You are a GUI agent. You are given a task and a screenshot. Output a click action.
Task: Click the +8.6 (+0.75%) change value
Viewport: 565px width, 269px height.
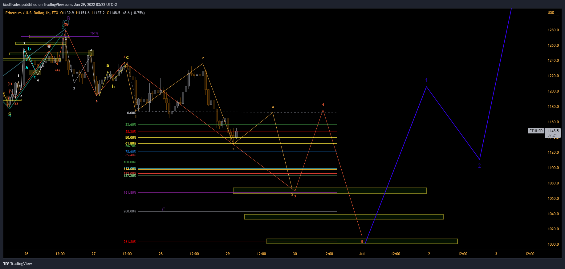click(133, 13)
